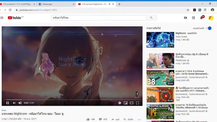Screen dimensions: 217x122
Task: Open the more actions three-dot menu
Action: [x=139, y=120]
